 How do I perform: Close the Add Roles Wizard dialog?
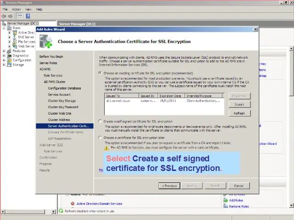click(255, 29)
